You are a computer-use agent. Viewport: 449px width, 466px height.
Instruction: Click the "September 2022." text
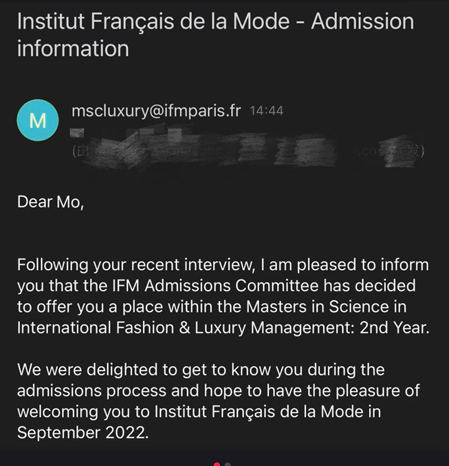point(83,433)
